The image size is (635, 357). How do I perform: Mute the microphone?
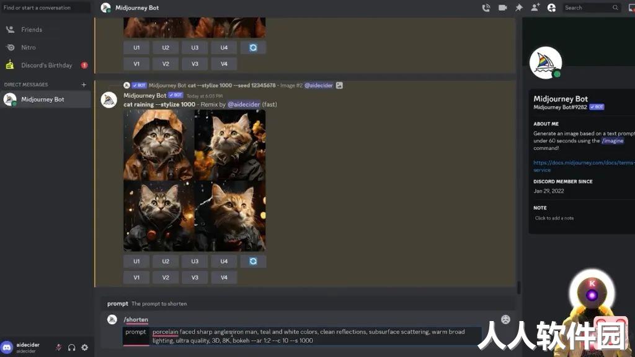(59, 347)
